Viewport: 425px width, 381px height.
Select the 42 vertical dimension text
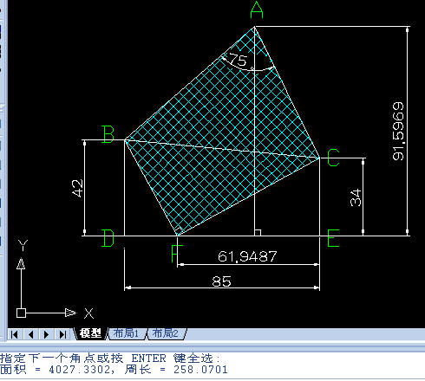pyautogui.click(x=77, y=189)
